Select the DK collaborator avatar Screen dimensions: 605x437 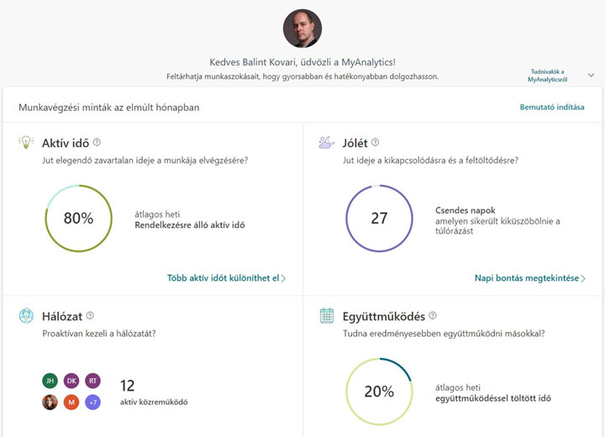tap(71, 381)
